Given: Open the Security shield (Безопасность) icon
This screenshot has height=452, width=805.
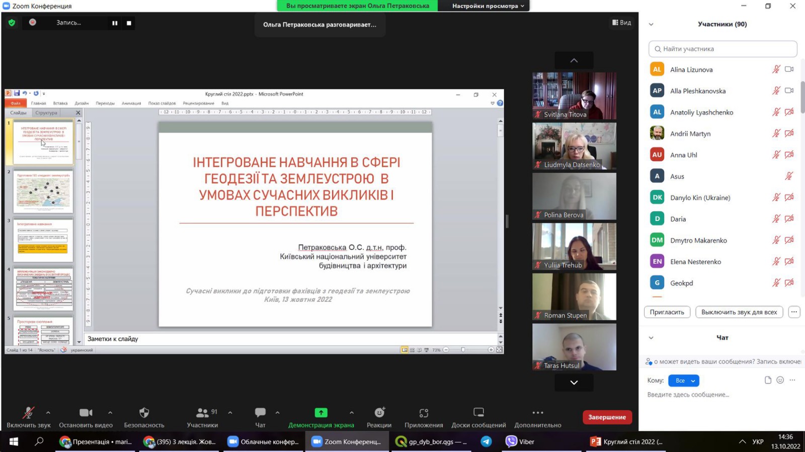Looking at the screenshot, I should click(144, 413).
